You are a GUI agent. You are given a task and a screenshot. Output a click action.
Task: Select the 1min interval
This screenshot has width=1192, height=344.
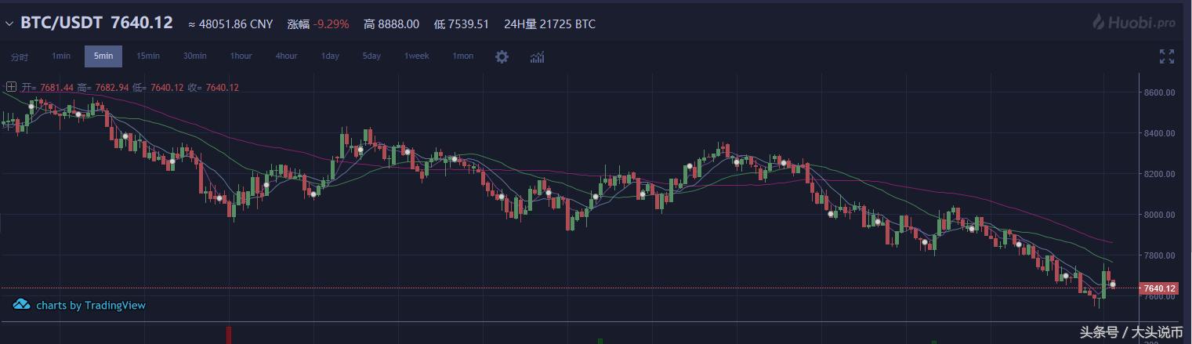coord(61,56)
